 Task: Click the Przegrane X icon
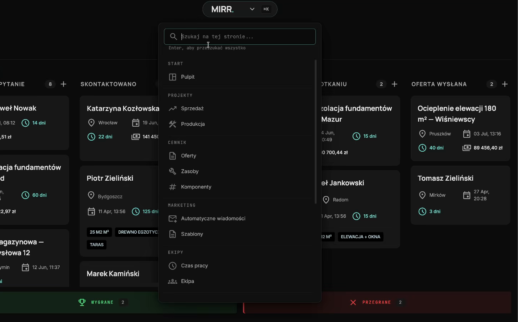353,302
